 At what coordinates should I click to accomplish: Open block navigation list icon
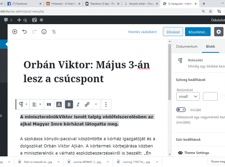(54, 32)
